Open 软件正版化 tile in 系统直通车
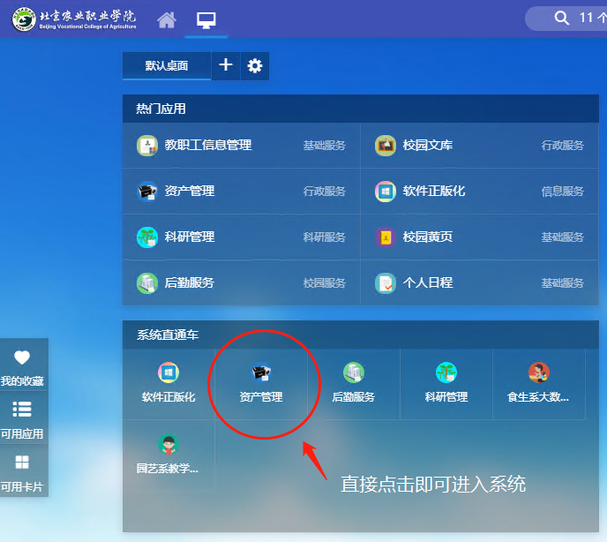 point(169,383)
